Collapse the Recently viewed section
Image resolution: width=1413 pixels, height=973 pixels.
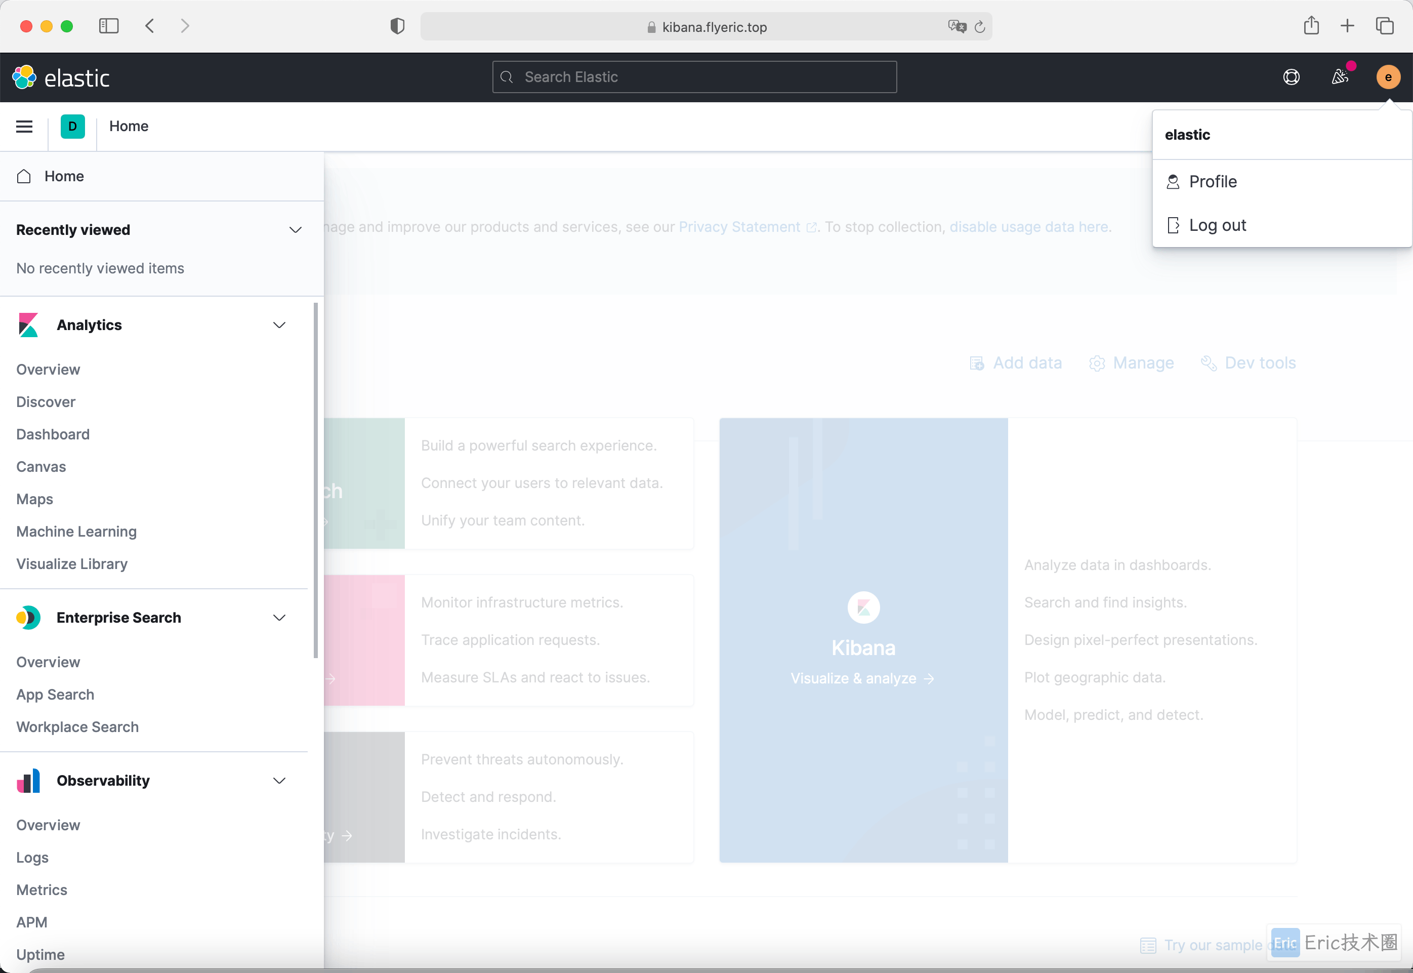[x=296, y=230]
